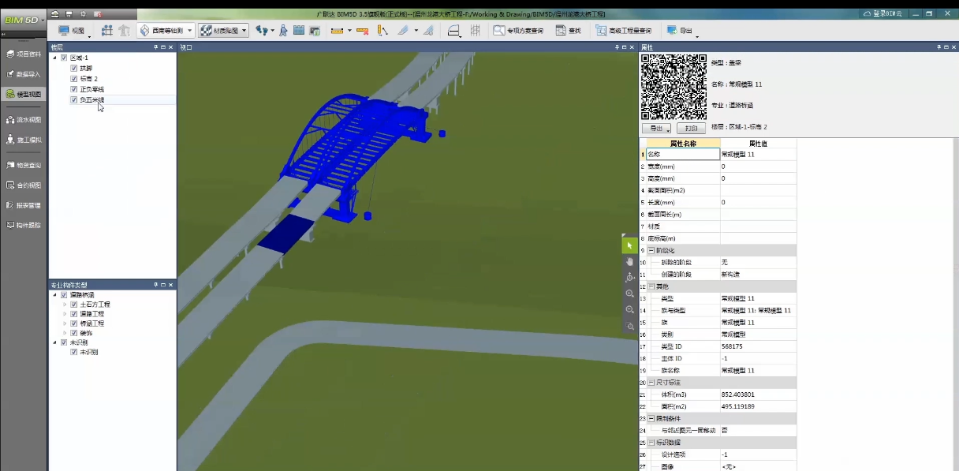Select the film-strip animation icon
Image resolution: width=959 pixels, height=471 pixels.
tap(299, 30)
